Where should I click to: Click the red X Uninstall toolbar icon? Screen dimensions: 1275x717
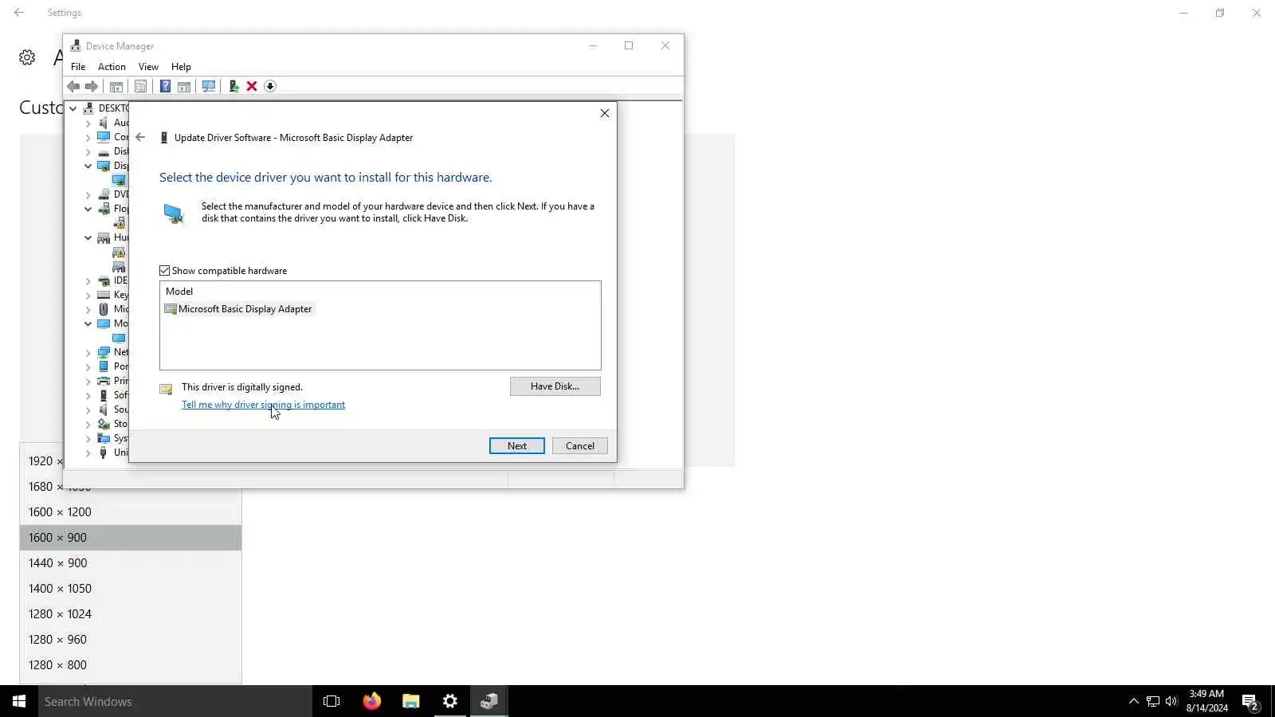click(252, 86)
